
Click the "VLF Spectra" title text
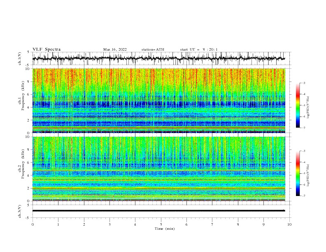pyautogui.click(x=47, y=49)
